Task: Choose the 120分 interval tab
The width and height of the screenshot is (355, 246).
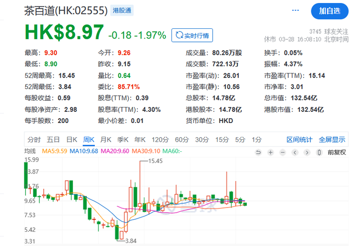Action: tap(160, 140)
